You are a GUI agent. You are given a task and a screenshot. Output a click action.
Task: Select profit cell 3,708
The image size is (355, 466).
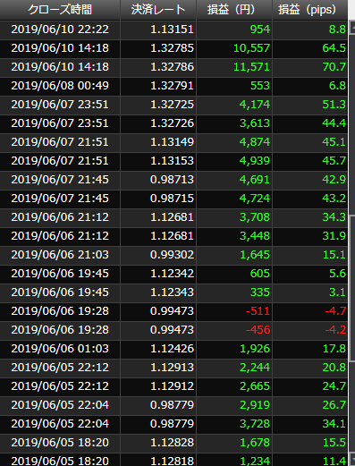[x=234, y=217]
